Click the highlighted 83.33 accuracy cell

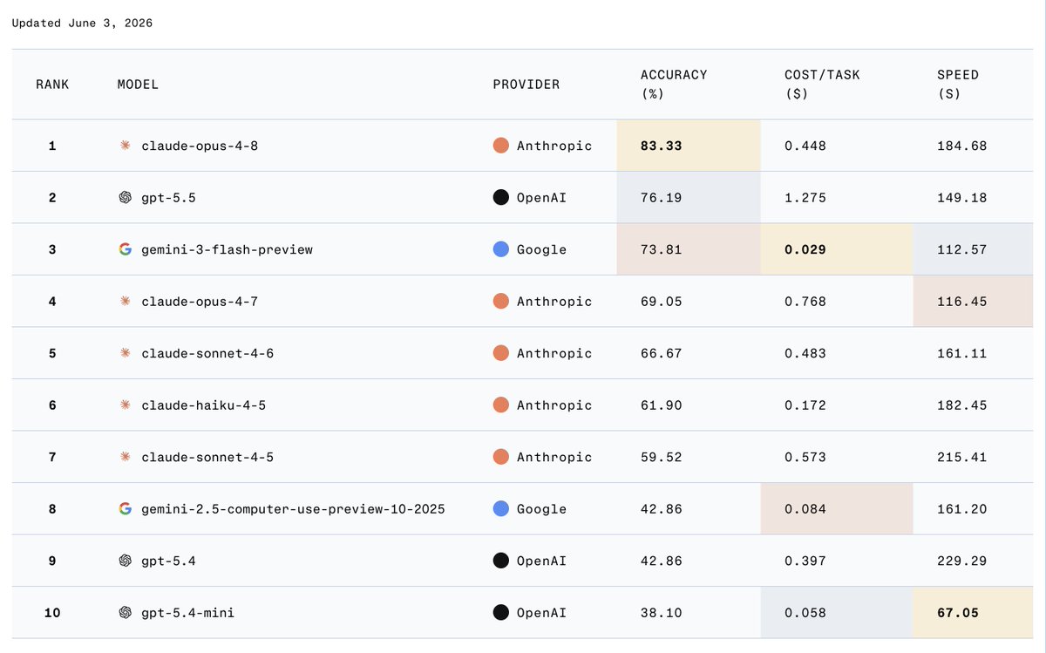pyautogui.click(x=689, y=146)
